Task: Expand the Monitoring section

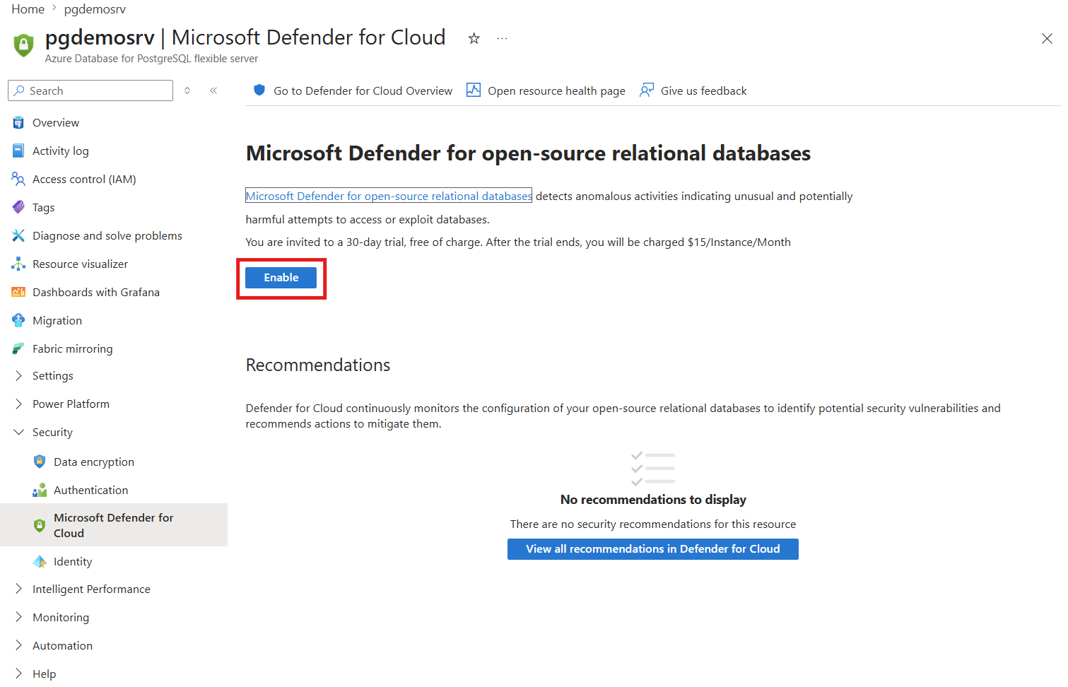Action: point(18,618)
